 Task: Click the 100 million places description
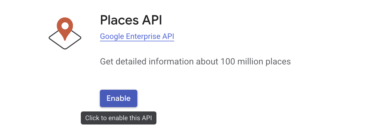(x=195, y=62)
